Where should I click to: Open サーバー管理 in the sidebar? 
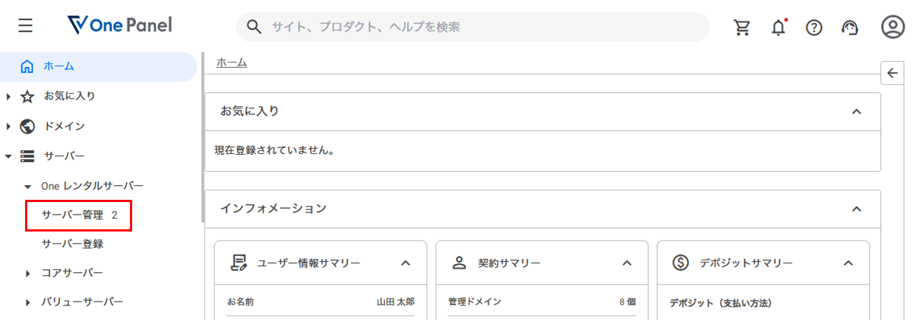tap(78, 215)
